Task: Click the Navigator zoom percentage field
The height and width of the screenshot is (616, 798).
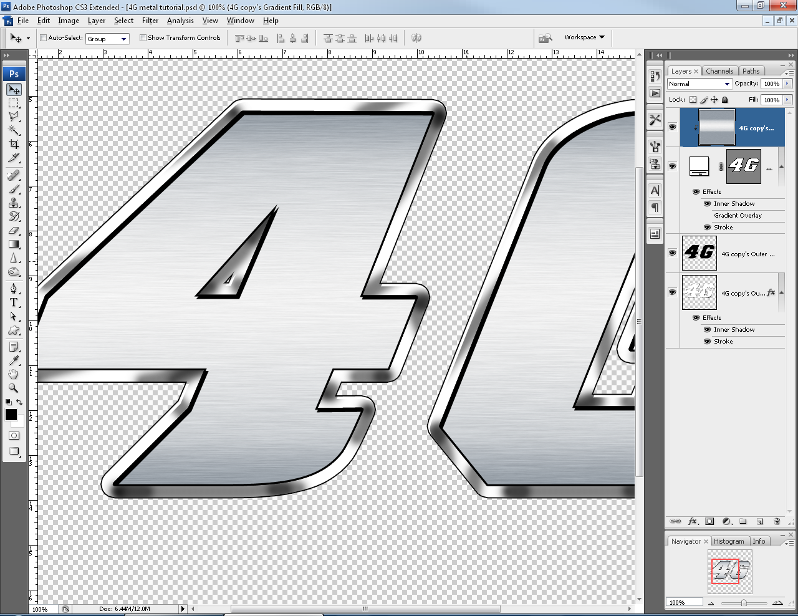Action: (684, 602)
